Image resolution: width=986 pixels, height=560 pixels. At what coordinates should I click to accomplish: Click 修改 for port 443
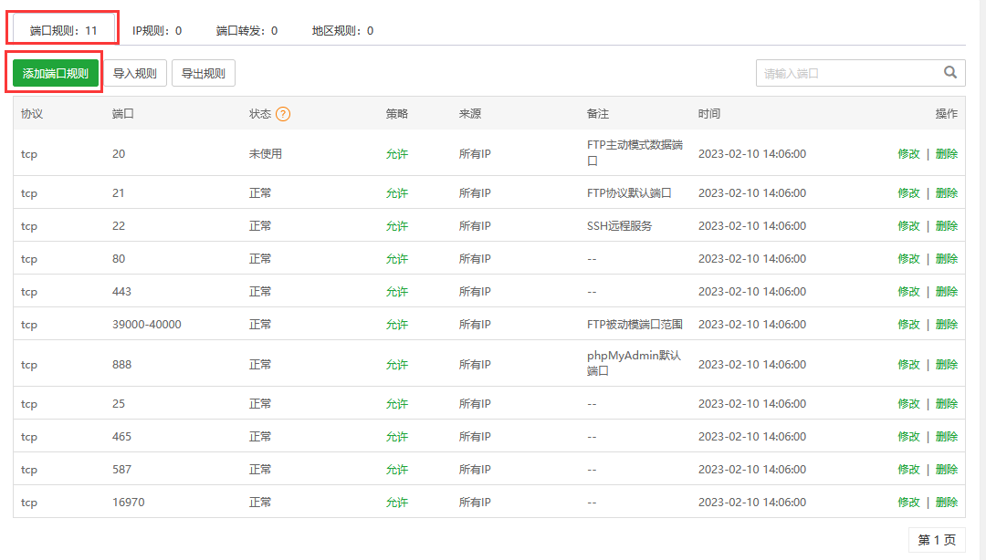click(x=909, y=291)
